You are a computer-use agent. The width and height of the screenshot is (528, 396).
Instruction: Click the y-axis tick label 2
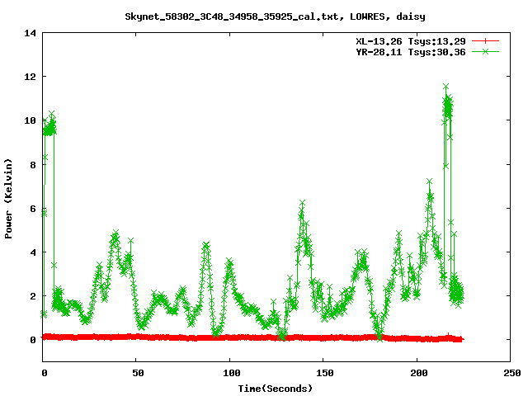(33, 296)
